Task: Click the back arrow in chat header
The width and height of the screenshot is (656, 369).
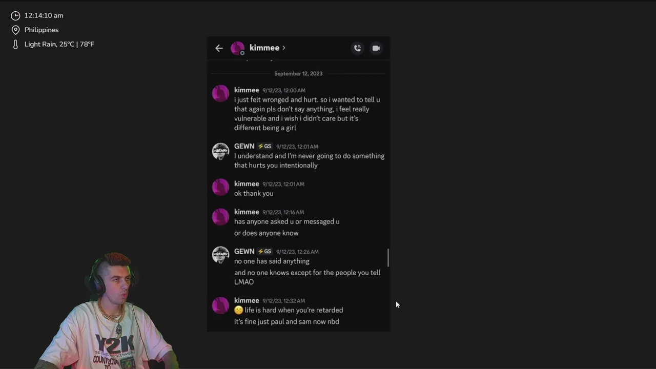Action: (219, 48)
